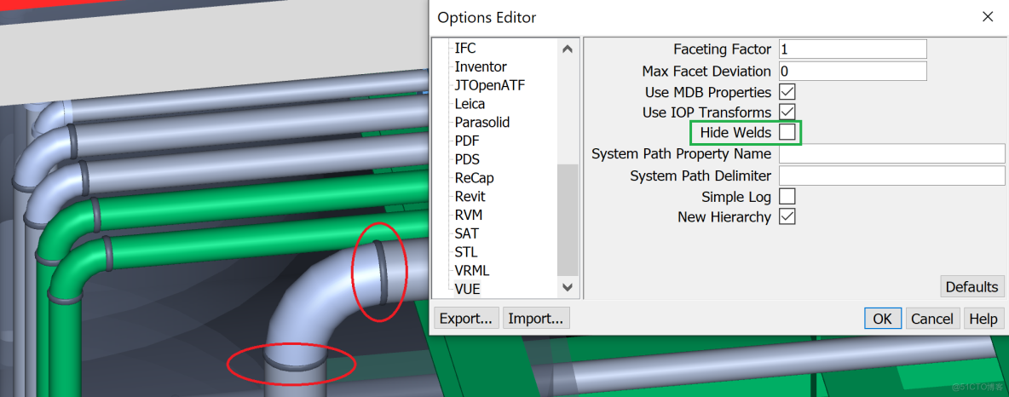The height and width of the screenshot is (397, 1009).
Task: Toggle Use IOP Transforms checkbox
Action: pyautogui.click(x=787, y=112)
